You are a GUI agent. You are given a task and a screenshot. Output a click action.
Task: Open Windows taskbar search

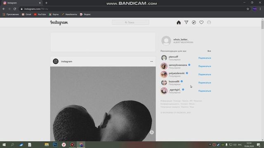pos(12,145)
